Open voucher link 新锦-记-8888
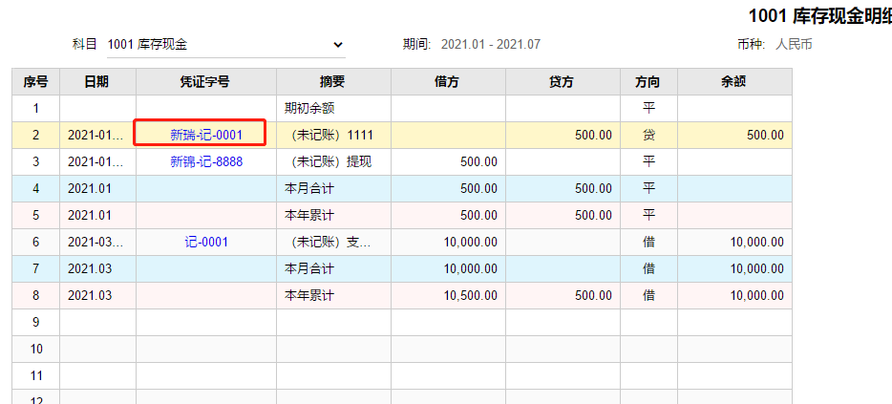 [x=205, y=162]
